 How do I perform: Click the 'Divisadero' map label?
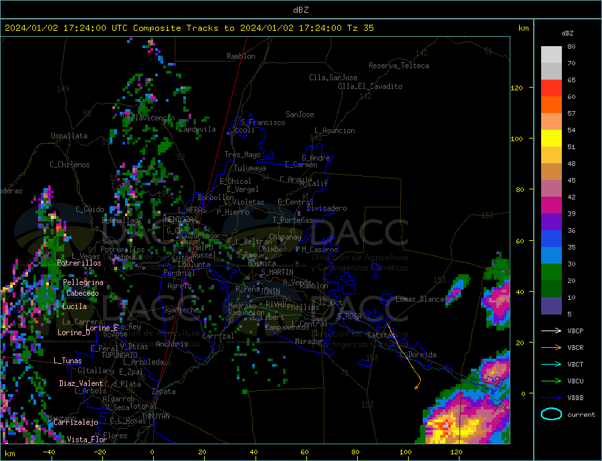326,208
